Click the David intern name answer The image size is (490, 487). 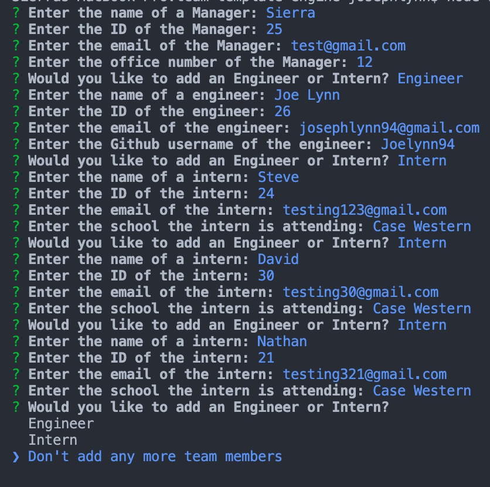[x=278, y=259]
